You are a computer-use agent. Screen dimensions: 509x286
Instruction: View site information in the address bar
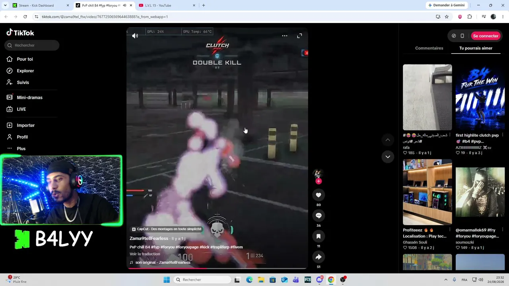(37, 17)
